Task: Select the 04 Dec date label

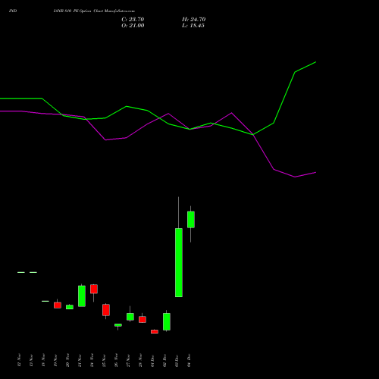Action: tap(189, 360)
